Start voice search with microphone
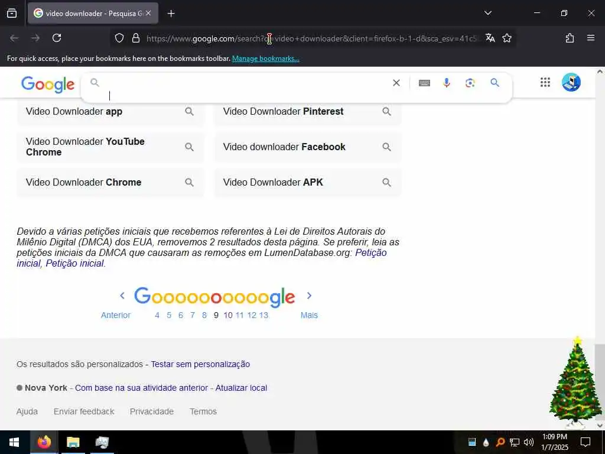Viewport: 605px width, 454px height. tap(447, 83)
